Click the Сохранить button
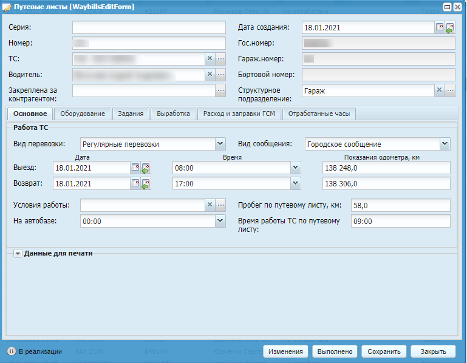 tap(384, 351)
